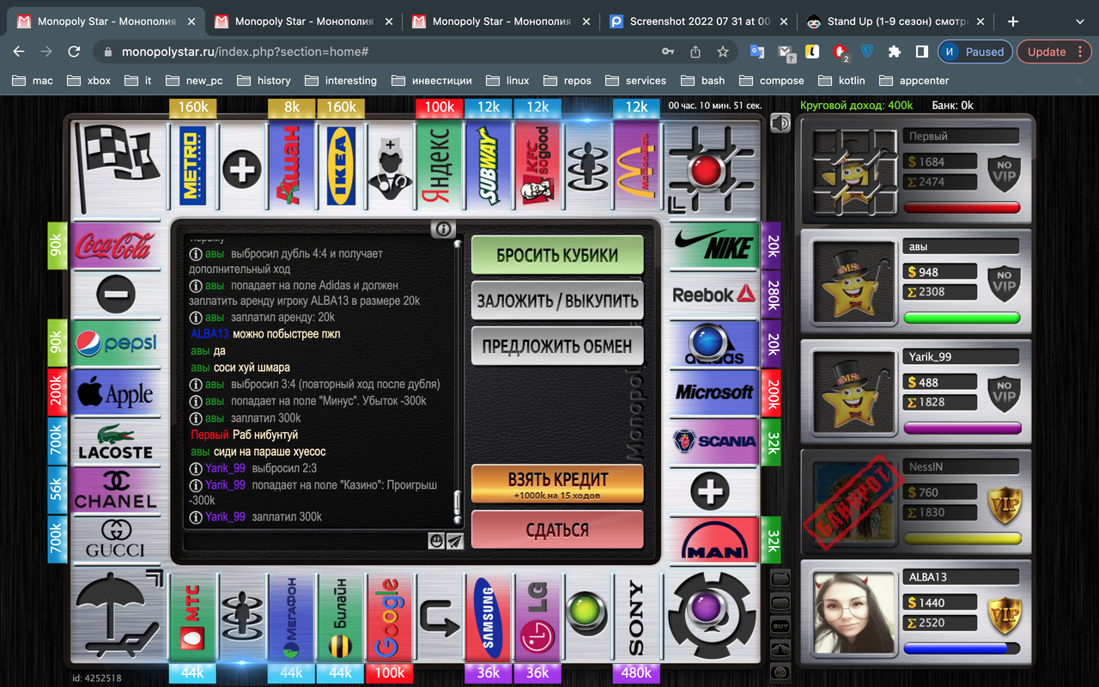Select the Sony board tile
This screenshot has height=687, width=1099.
(x=636, y=618)
